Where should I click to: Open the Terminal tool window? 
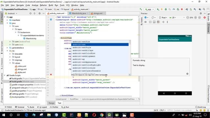pyautogui.click(x=20, y=107)
